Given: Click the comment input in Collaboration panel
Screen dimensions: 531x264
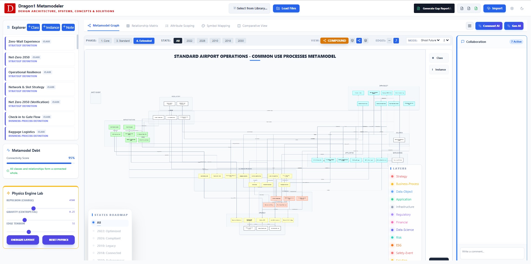Looking at the screenshot, I should tap(492, 253).
